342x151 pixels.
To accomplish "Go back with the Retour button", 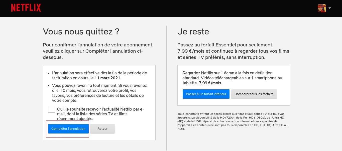I will (102, 129).
